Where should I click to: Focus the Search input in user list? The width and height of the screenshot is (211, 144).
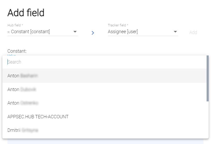coord(104,62)
